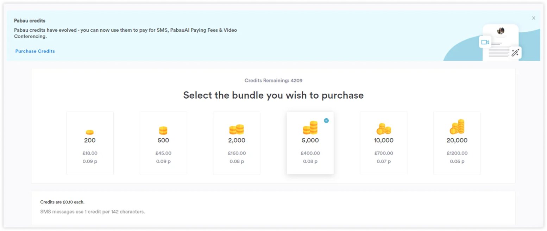Click the SMS messages credit usage note
Viewport: 547px width, 231px height.
pyautogui.click(x=93, y=212)
